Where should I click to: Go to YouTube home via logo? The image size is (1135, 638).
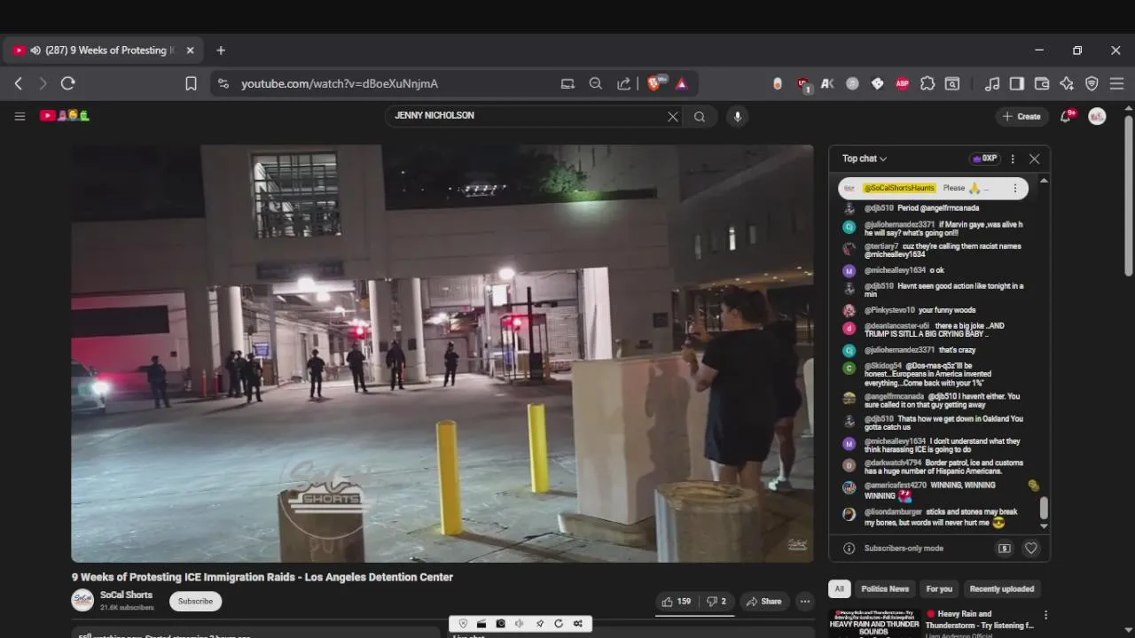65,116
